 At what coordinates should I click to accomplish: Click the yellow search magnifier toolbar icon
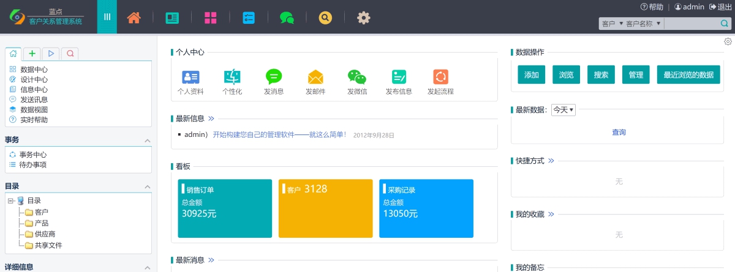point(325,18)
